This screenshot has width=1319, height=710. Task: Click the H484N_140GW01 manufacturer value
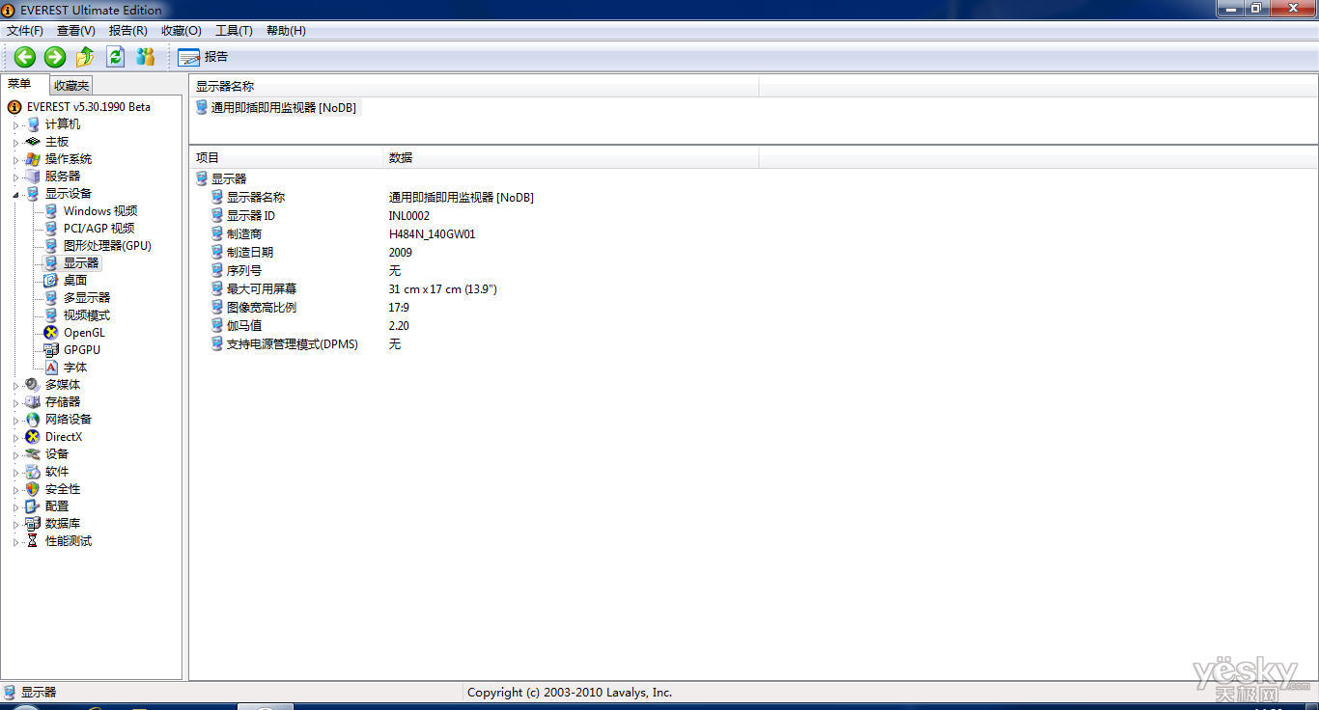coord(432,234)
